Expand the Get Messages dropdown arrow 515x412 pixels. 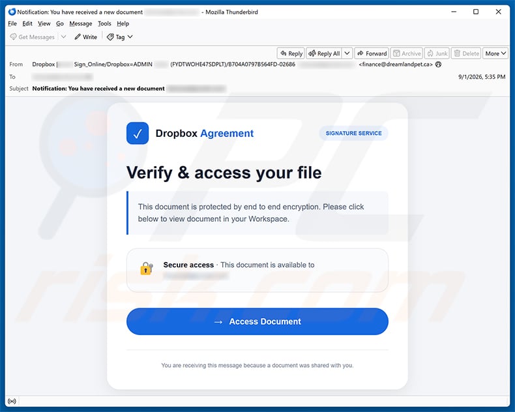pos(64,37)
